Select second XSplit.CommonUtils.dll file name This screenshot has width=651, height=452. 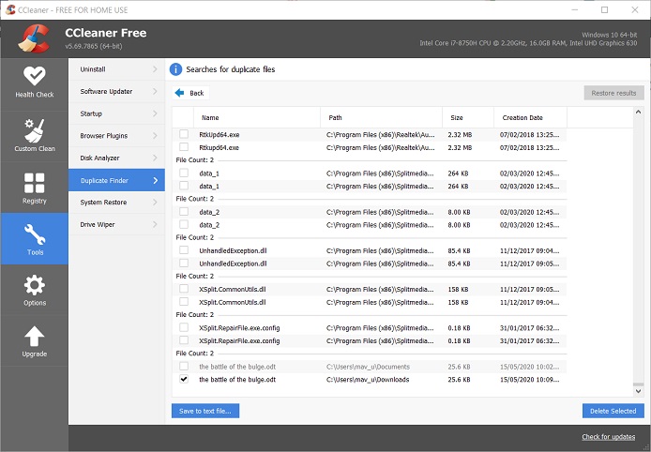click(233, 302)
